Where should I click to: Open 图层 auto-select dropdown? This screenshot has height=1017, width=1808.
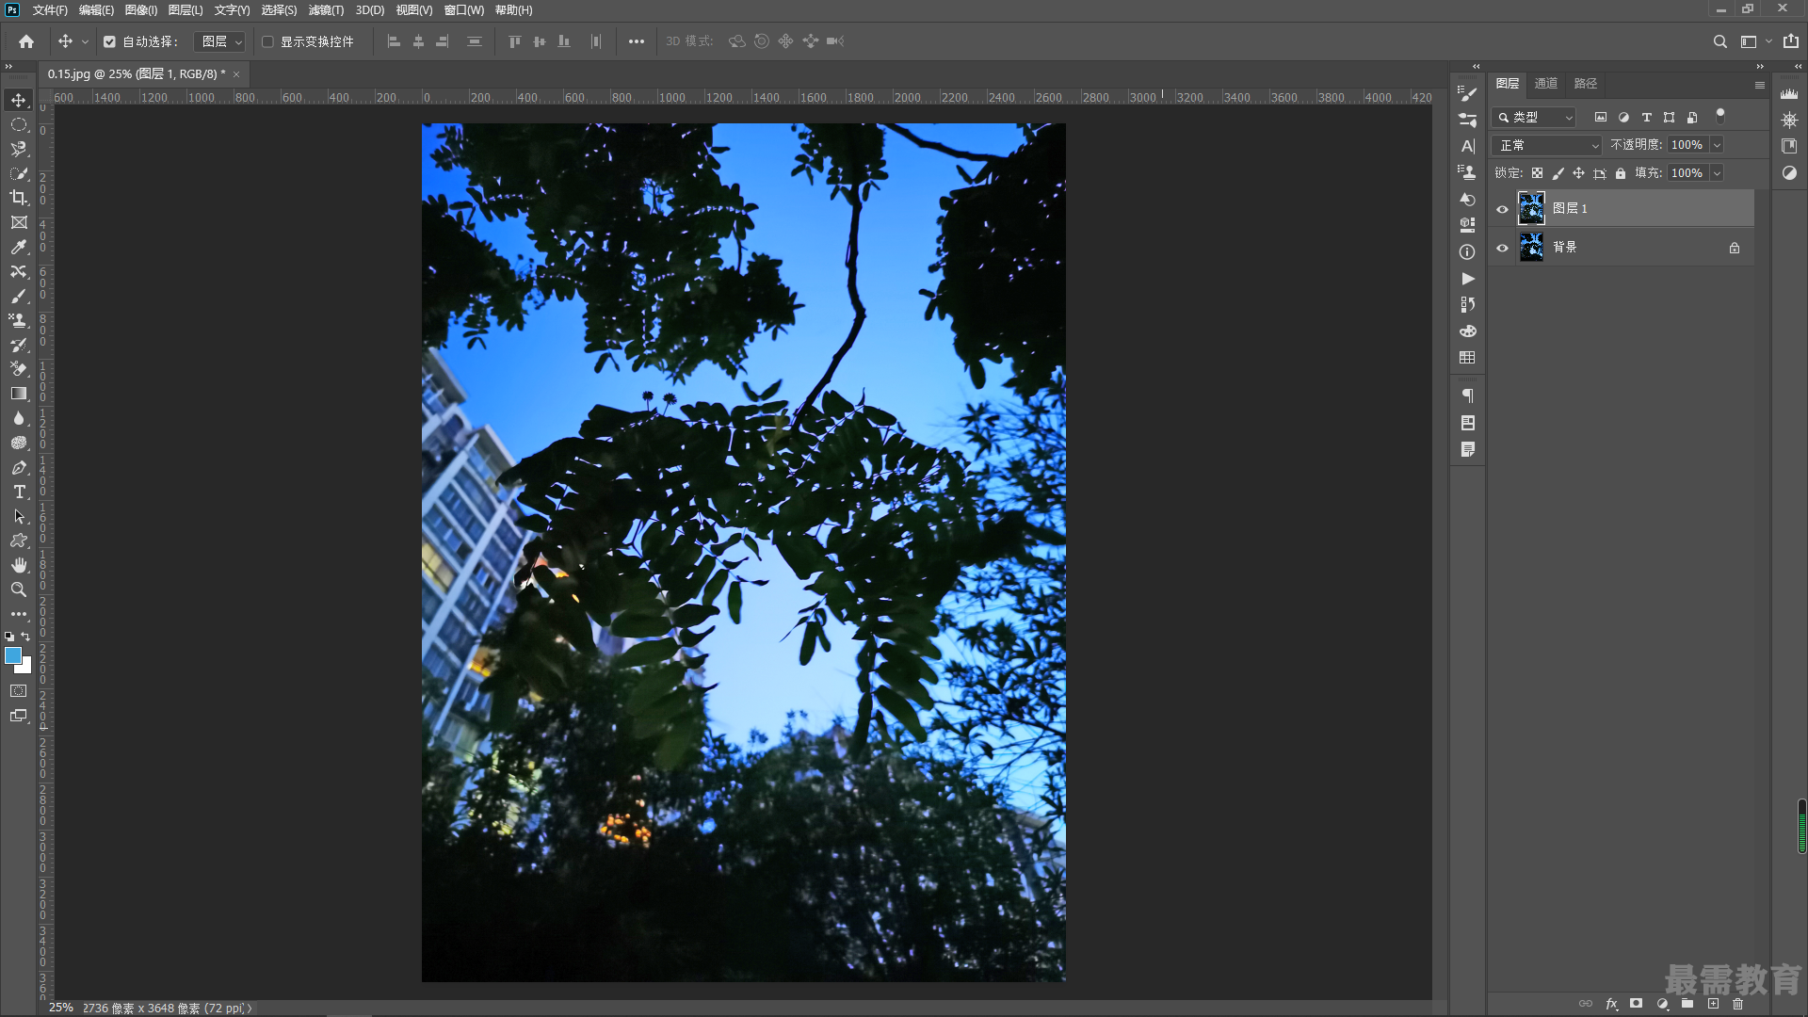220,41
